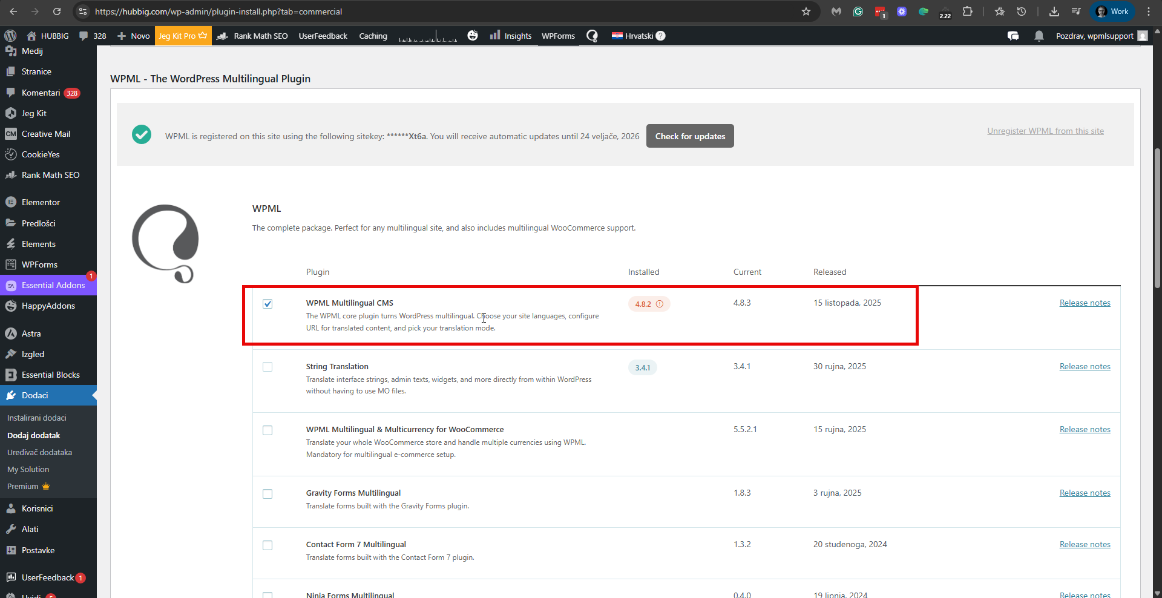Tick the Gravity Forms Multilingual checkbox
The image size is (1162, 598).
coord(268,494)
